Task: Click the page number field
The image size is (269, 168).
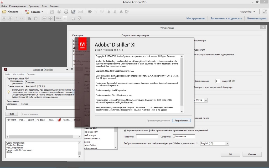Action: coord(16,18)
